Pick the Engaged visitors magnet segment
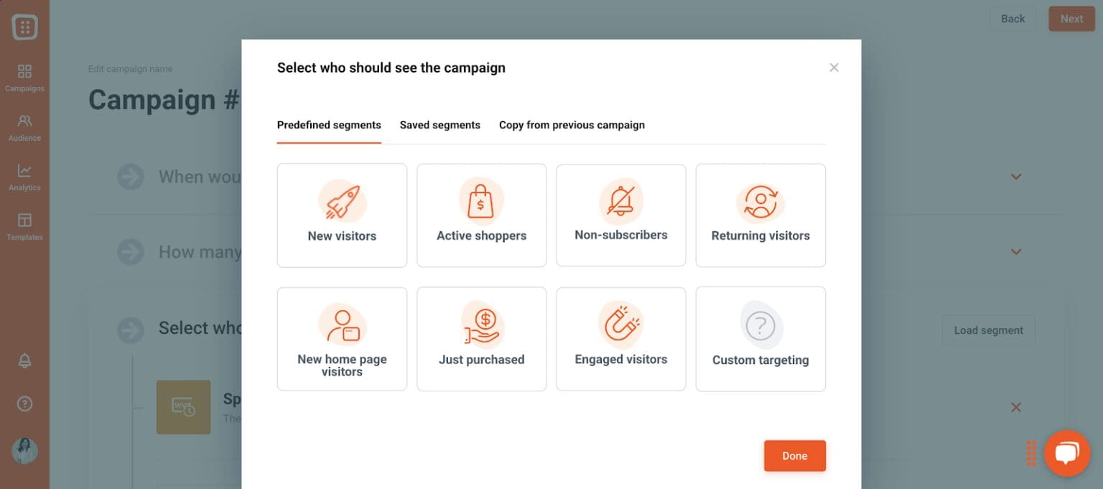The width and height of the screenshot is (1103, 489). (x=620, y=339)
